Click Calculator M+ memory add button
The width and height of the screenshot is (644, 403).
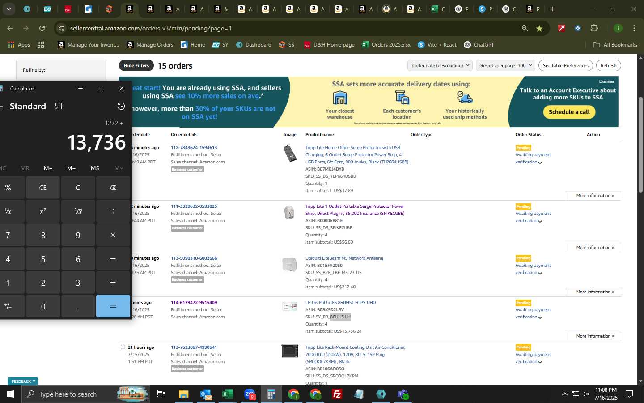pos(48,168)
